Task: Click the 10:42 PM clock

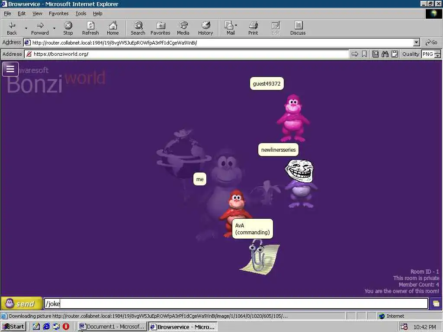Action: (425, 327)
